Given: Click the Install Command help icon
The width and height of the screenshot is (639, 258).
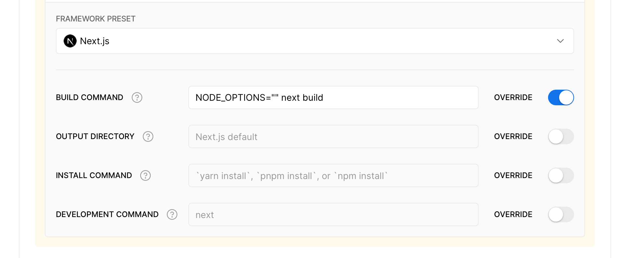Looking at the screenshot, I should (146, 175).
